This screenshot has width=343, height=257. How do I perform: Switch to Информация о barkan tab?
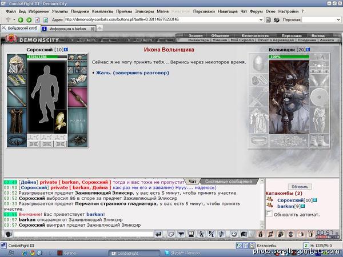coord(67,29)
